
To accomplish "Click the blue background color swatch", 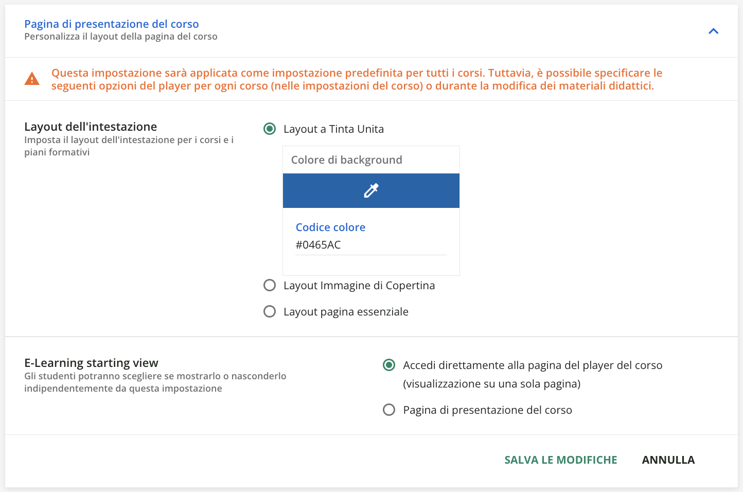I will point(371,190).
